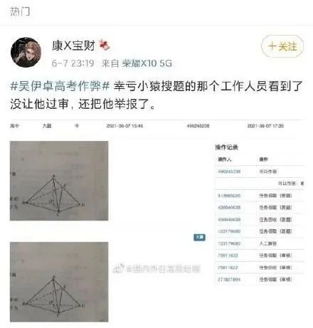The width and height of the screenshot is (313, 328).
Task: Select the 操作记录 panel heading
Action: 226,147
